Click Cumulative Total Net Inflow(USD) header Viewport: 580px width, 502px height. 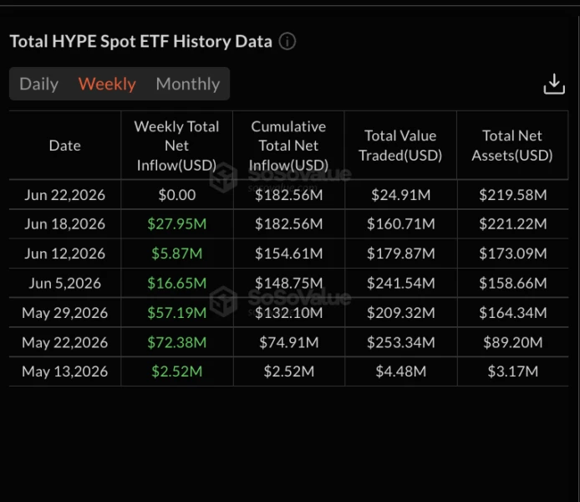click(x=288, y=146)
